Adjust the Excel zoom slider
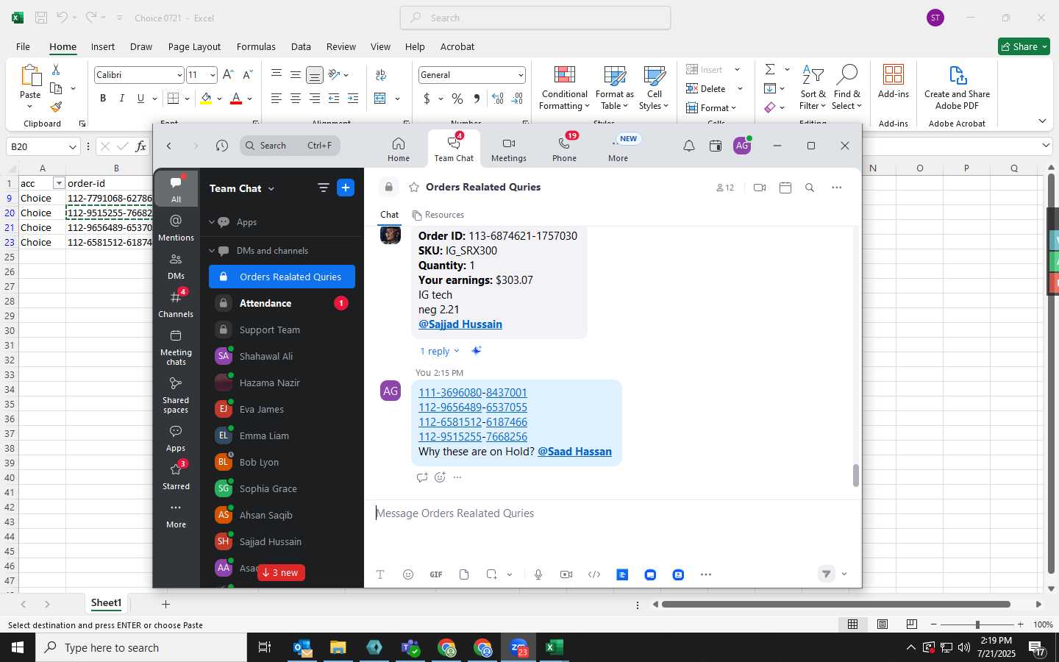The width and height of the screenshot is (1059, 662). (977, 624)
